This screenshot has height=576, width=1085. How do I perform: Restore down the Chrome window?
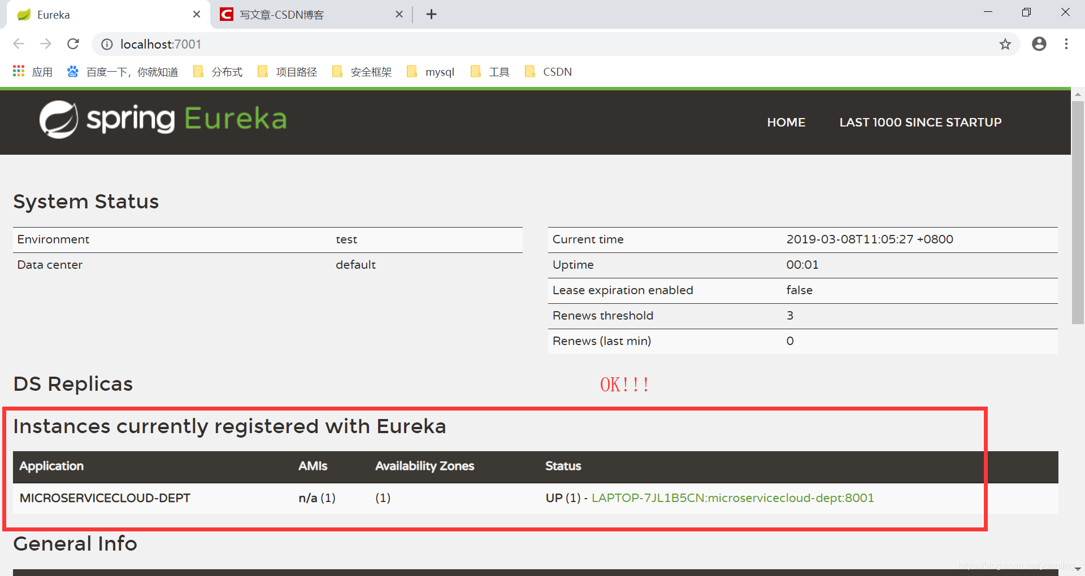(1026, 12)
